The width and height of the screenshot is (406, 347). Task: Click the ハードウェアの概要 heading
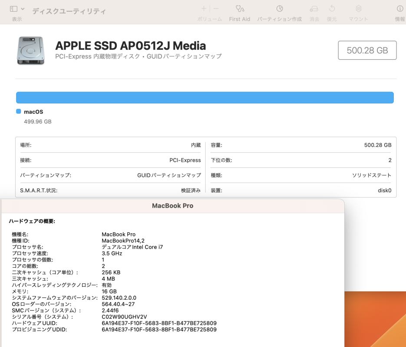[32, 221]
